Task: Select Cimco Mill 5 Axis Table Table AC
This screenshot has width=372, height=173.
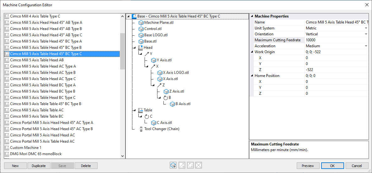Action: (37, 110)
